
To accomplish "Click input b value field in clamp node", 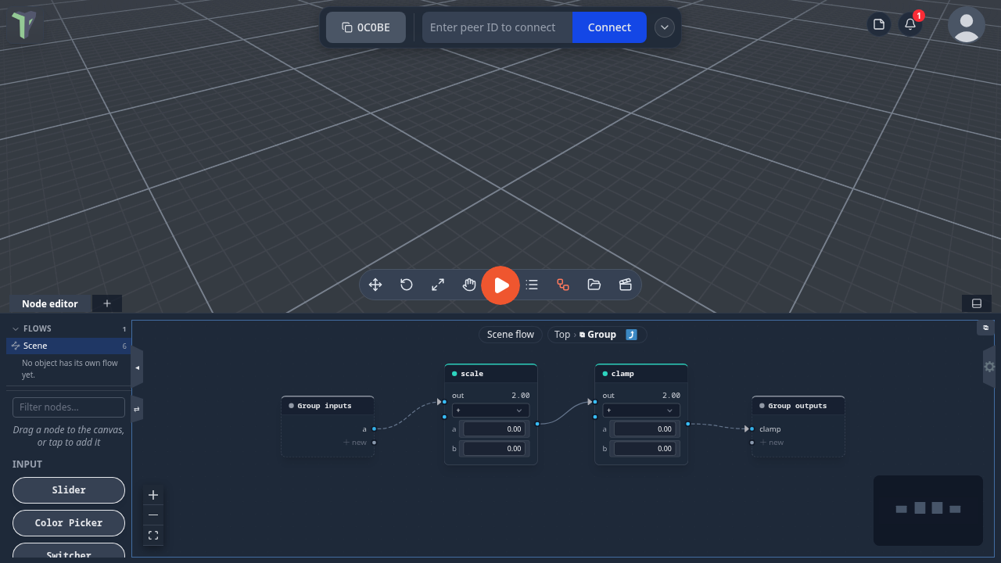I will (x=645, y=449).
